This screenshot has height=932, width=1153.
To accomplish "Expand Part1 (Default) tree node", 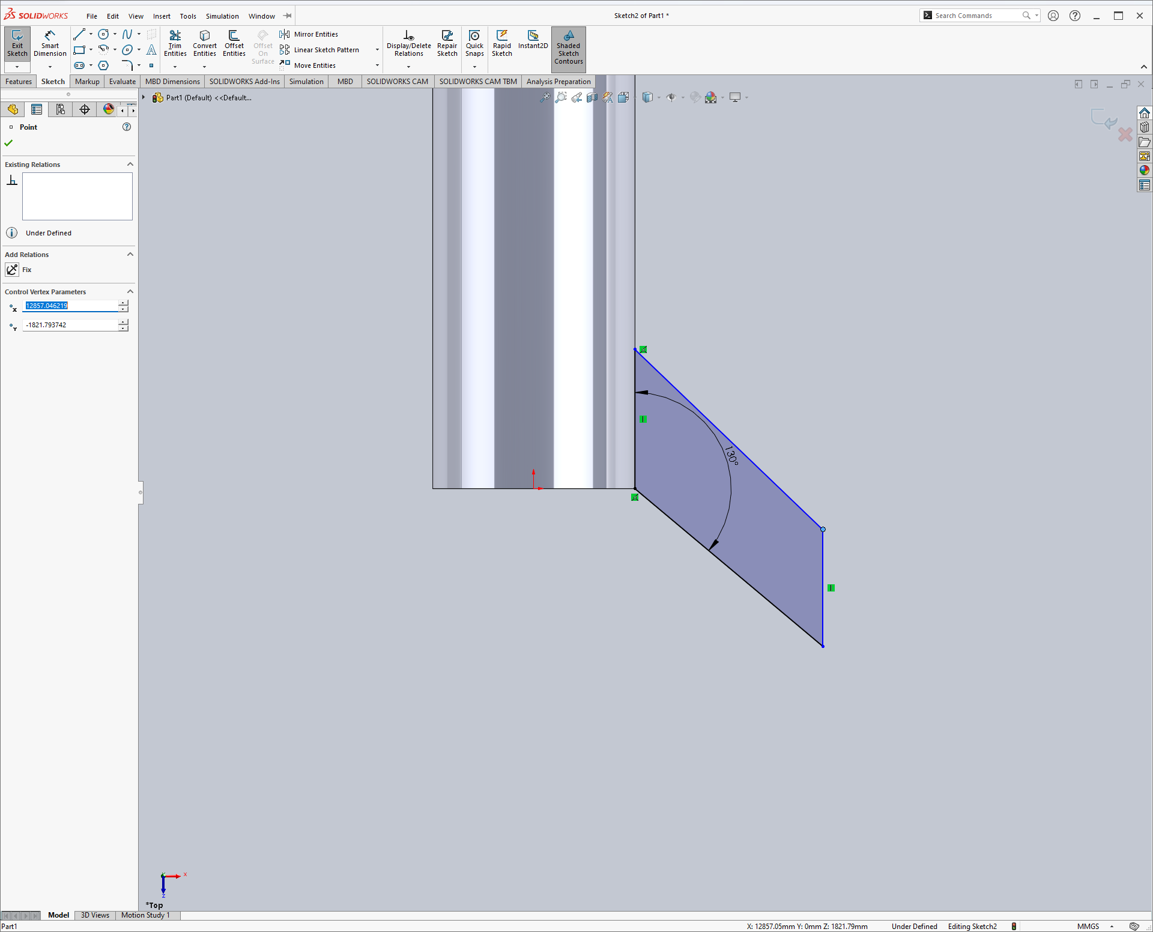I will pos(144,97).
